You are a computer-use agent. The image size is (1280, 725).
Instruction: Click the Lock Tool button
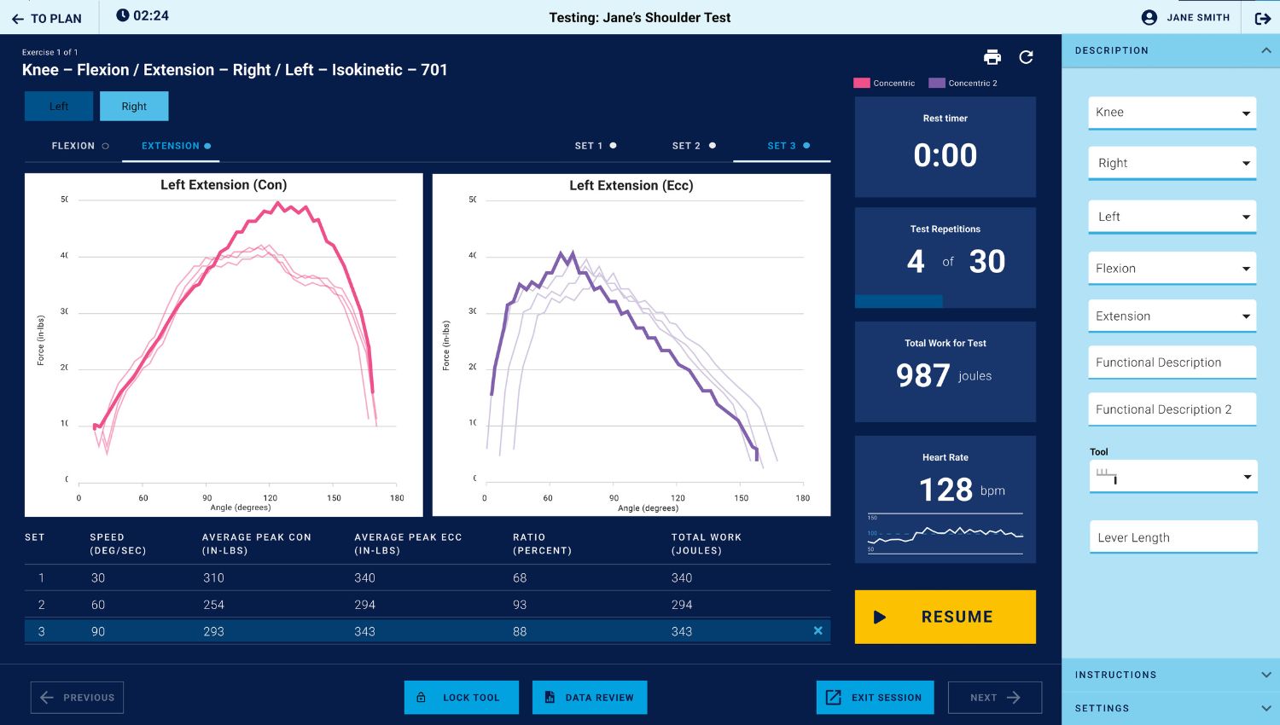(461, 698)
